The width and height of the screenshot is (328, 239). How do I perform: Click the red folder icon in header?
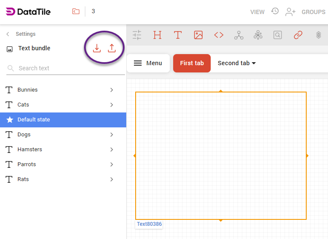(76, 12)
